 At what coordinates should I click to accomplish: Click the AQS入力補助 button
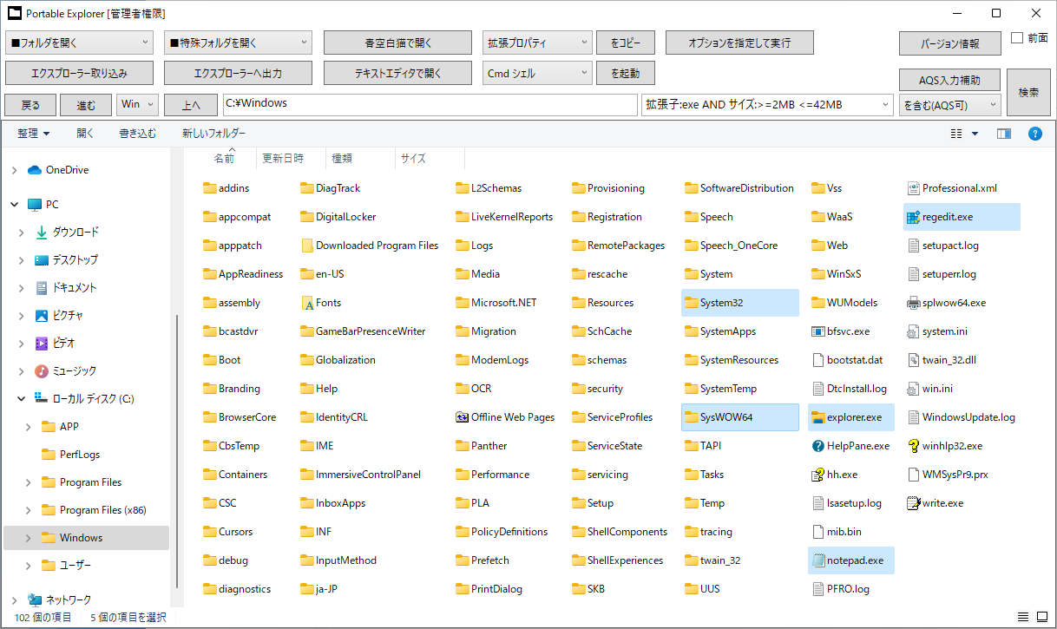[949, 80]
